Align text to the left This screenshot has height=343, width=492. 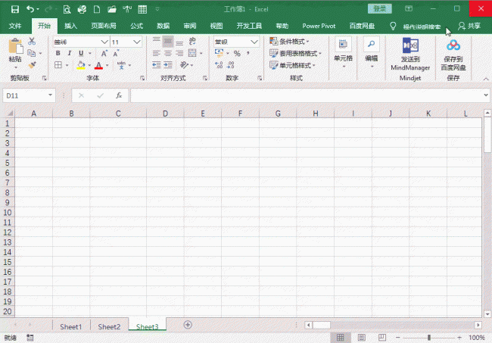tap(156, 53)
